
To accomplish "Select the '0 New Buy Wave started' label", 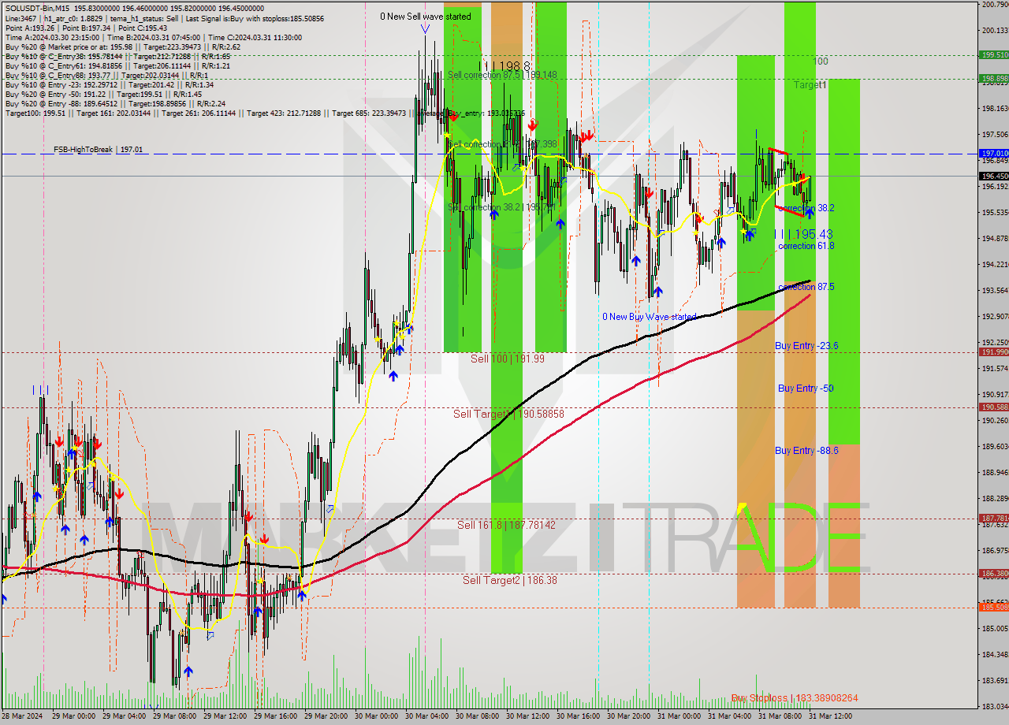I will click(x=650, y=317).
